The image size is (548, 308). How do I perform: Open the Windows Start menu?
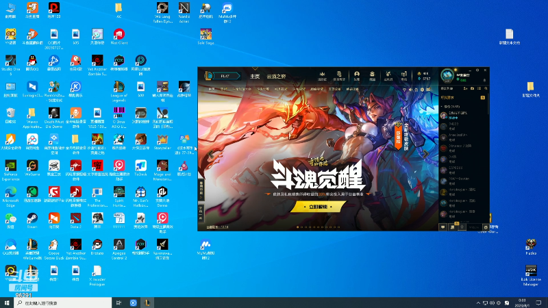[7, 303]
